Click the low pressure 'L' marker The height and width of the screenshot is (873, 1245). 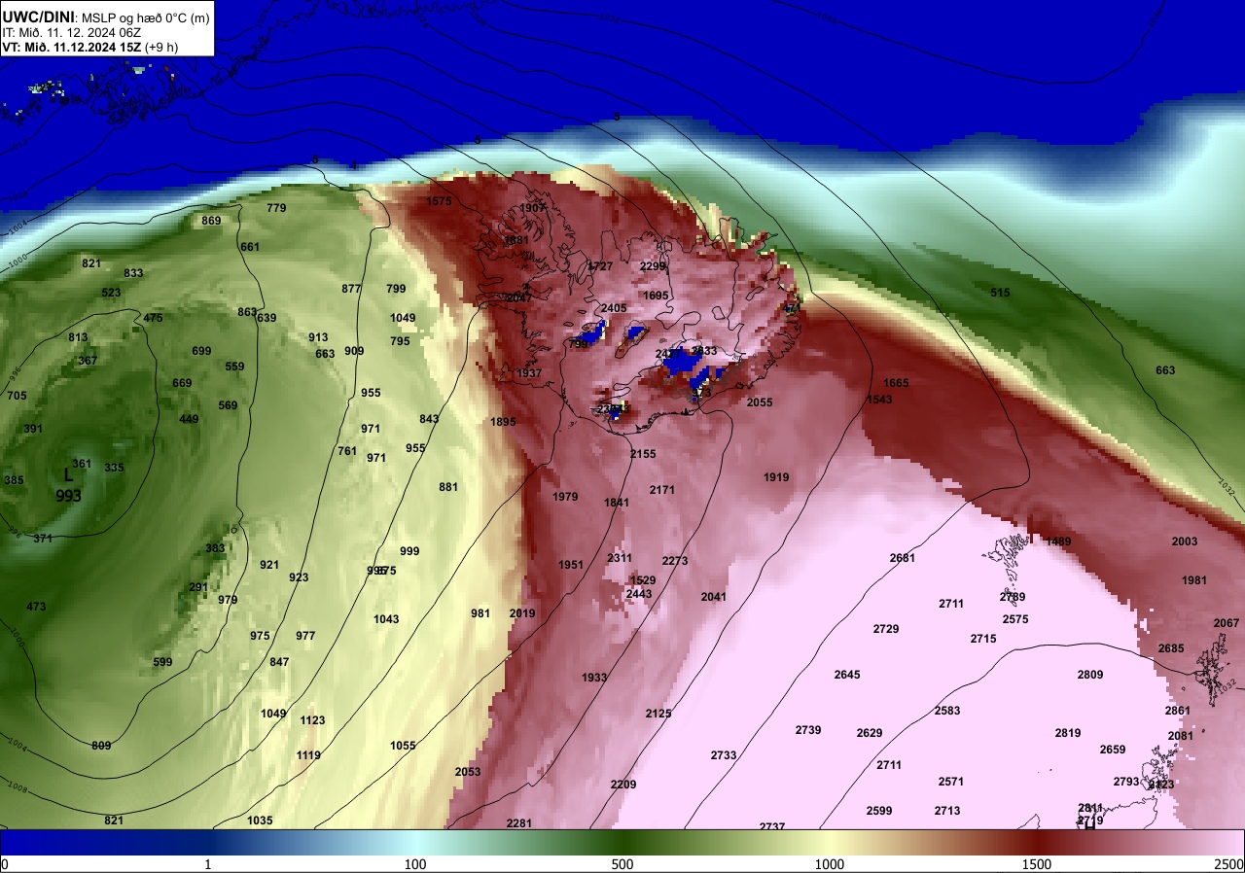(67, 475)
